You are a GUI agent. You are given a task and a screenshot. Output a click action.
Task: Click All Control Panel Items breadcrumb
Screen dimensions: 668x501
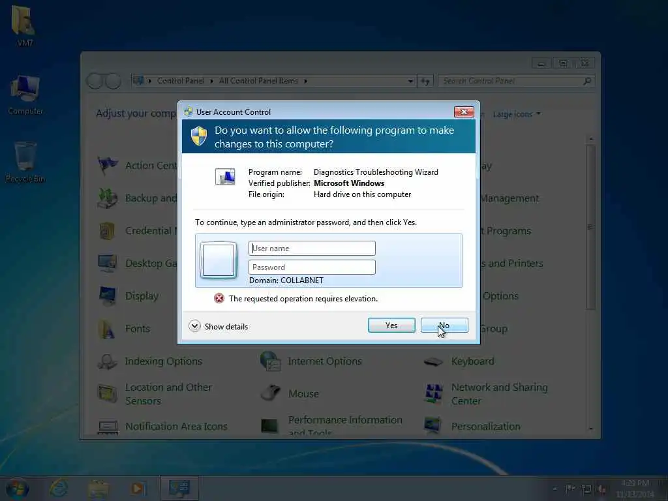click(x=258, y=81)
